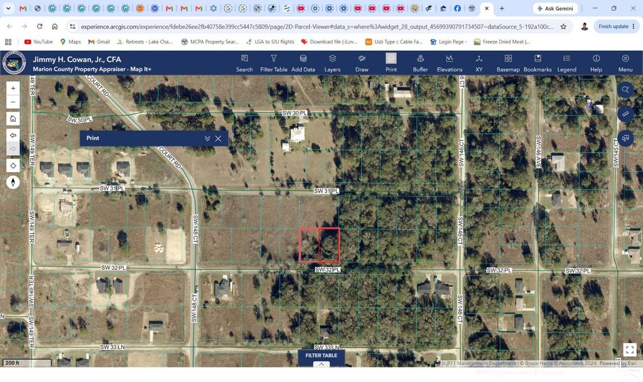Viewport: 643px width, 382px height.
Task: Open the map search magnifier button
Action: [x=625, y=89]
